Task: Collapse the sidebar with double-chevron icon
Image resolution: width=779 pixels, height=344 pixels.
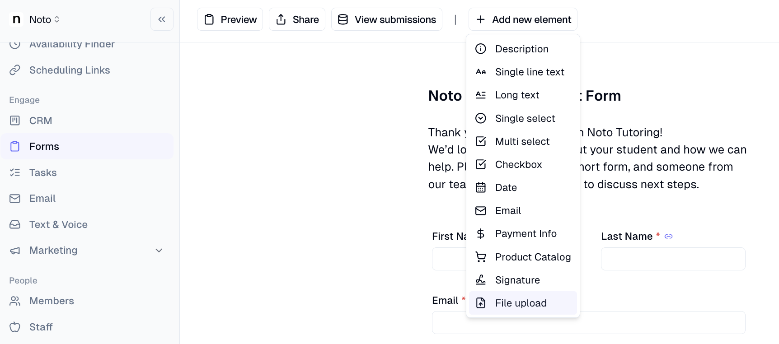Action: [162, 19]
